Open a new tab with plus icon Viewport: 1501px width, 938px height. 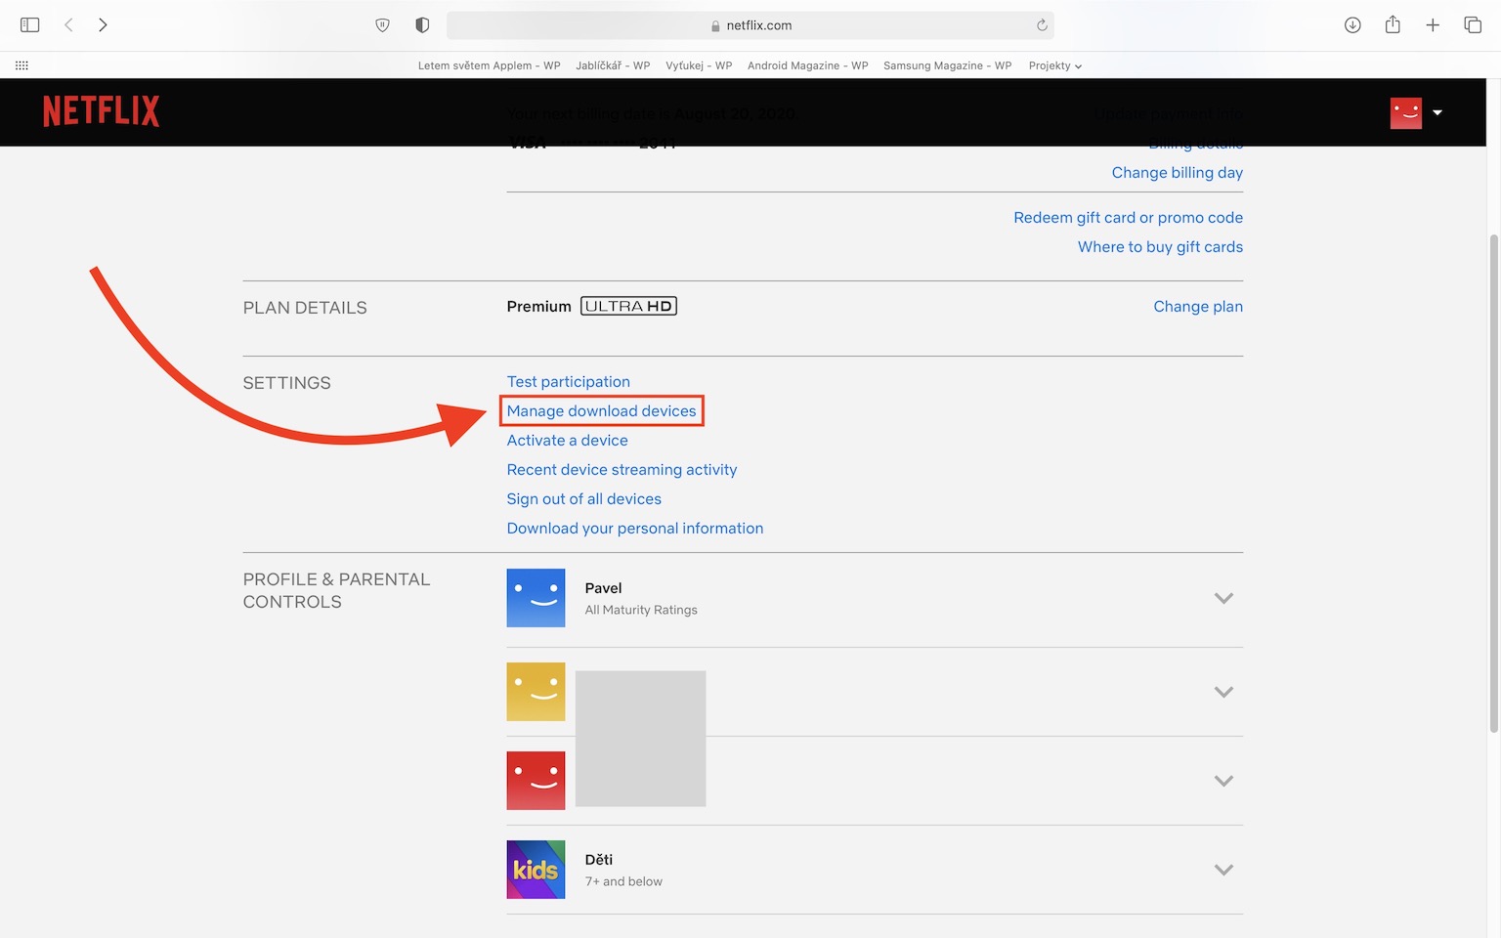pos(1433,25)
